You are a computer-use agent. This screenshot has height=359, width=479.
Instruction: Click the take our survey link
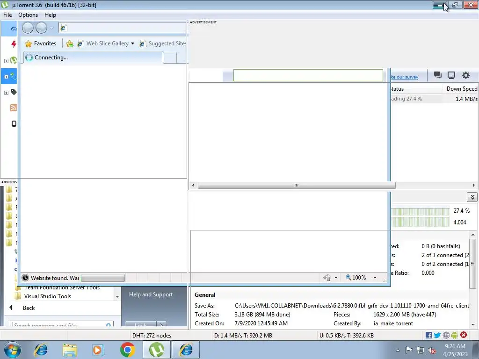[x=405, y=77]
